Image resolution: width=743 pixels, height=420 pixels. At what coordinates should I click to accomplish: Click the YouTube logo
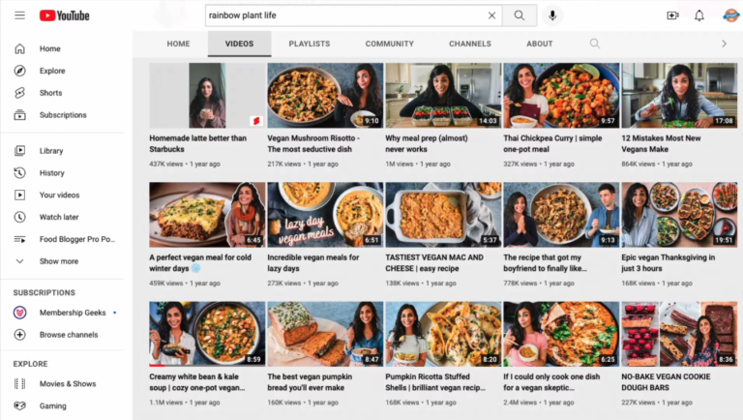65,15
